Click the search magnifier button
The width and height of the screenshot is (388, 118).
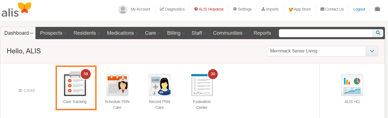tap(378, 33)
